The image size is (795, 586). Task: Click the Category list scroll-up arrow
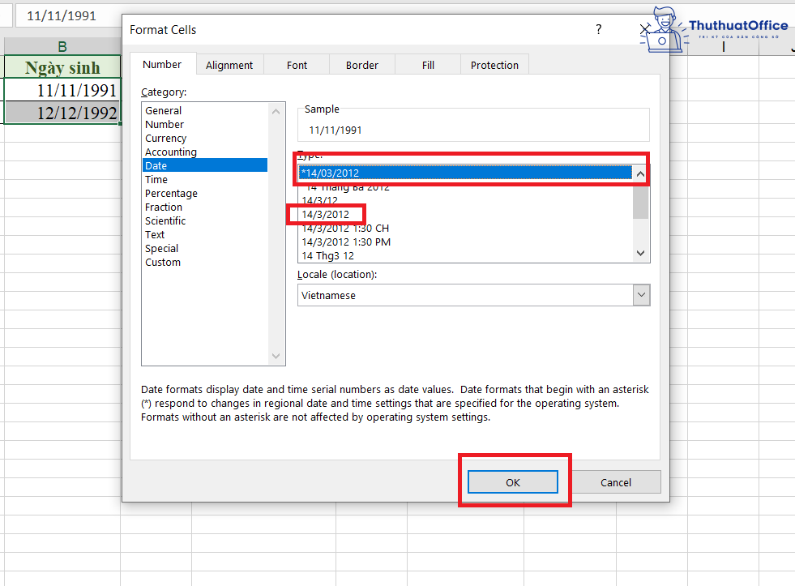tap(276, 111)
